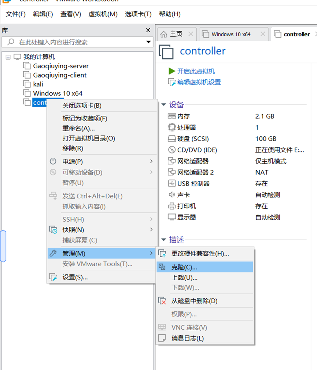Click the snapshot clock icon beside 快照(N)
Screen dimensions: 317x370
(53, 230)
